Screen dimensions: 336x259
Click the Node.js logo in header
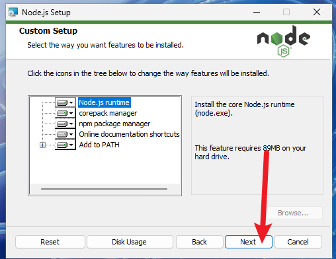pyautogui.click(x=284, y=41)
